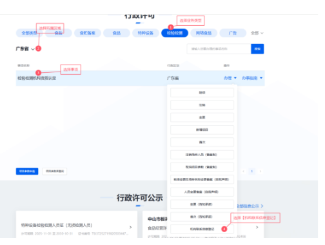Select the 全部类型 category pill
This screenshot has height=245, width=325.
pos(29,33)
